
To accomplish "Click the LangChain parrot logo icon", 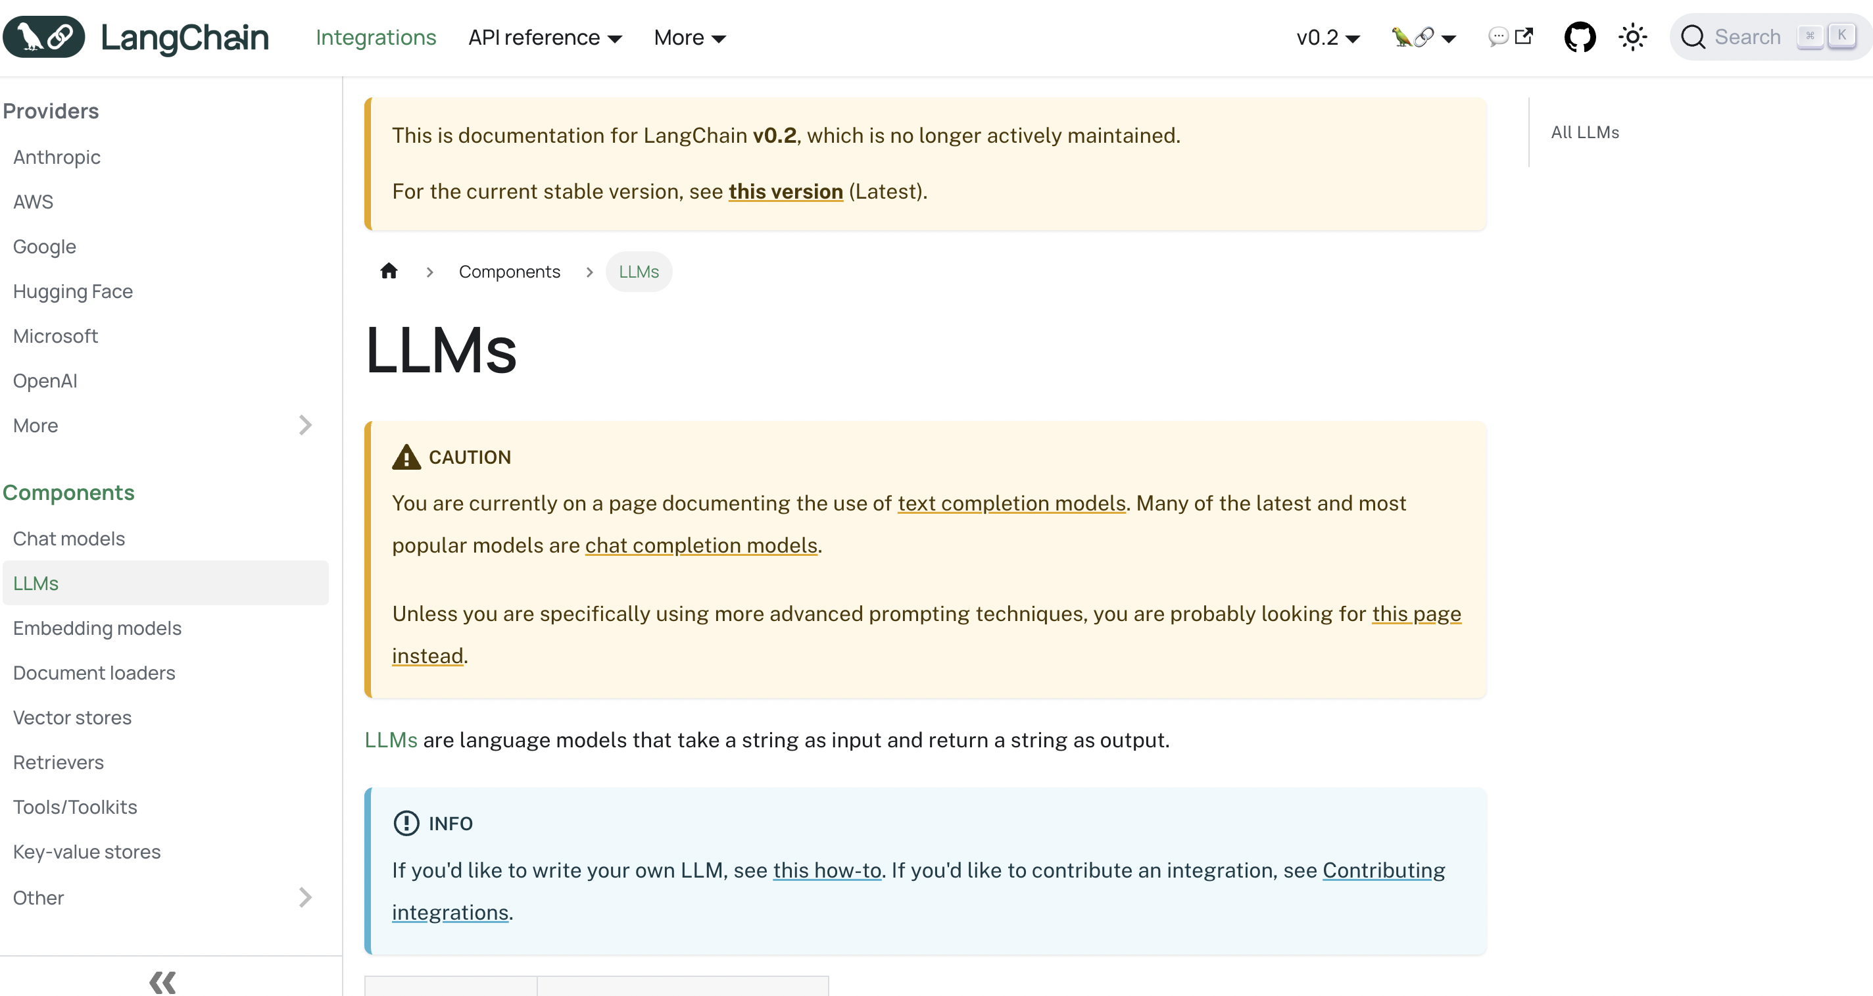I will click(43, 36).
